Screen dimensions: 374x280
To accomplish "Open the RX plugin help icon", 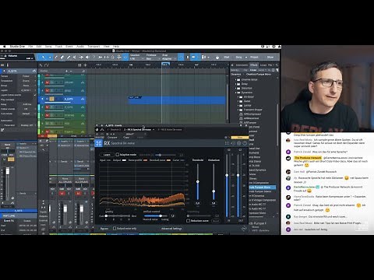I will coord(245,143).
